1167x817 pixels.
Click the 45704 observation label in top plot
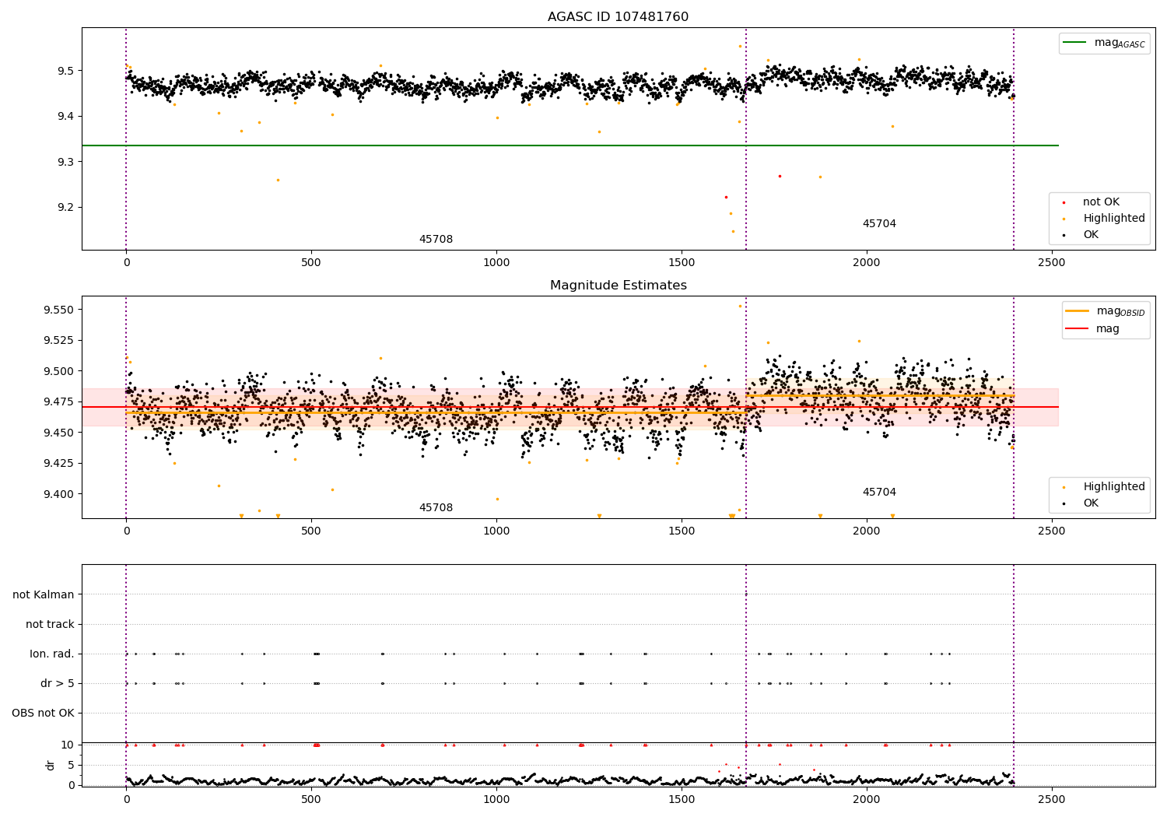click(879, 224)
